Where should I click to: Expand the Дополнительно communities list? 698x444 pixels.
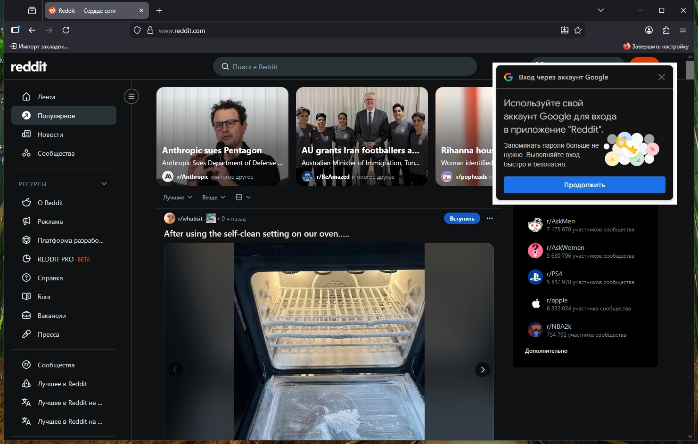(x=546, y=351)
